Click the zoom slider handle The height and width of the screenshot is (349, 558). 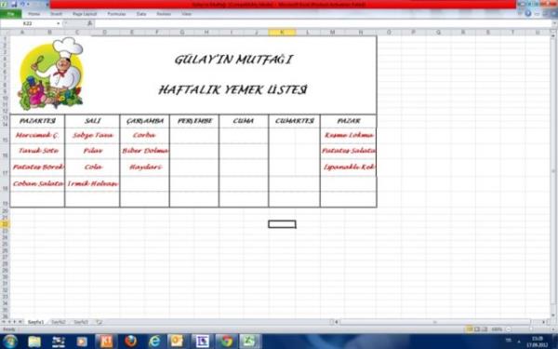click(531, 329)
